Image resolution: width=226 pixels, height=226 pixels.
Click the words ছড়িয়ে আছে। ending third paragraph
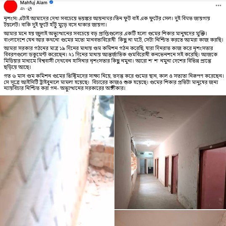pyautogui.click(x=17, y=67)
